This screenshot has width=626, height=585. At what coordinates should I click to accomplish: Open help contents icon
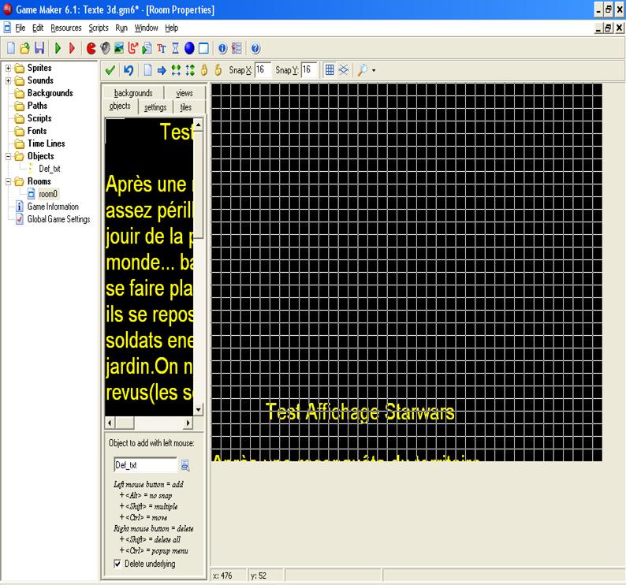pyautogui.click(x=255, y=48)
